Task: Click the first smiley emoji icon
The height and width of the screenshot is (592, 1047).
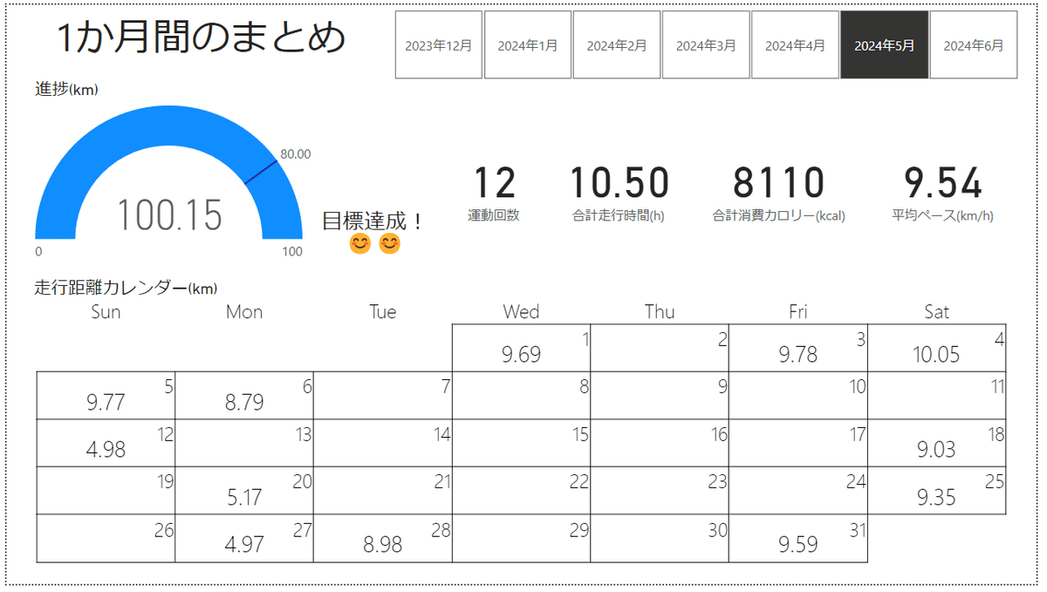Action: [x=359, y=244]
